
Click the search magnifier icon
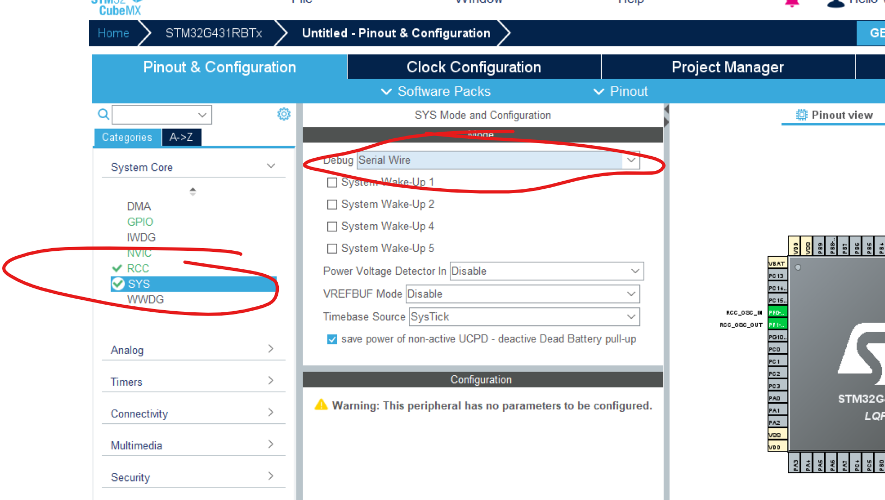pyautogui.click(x=103, y=114)
